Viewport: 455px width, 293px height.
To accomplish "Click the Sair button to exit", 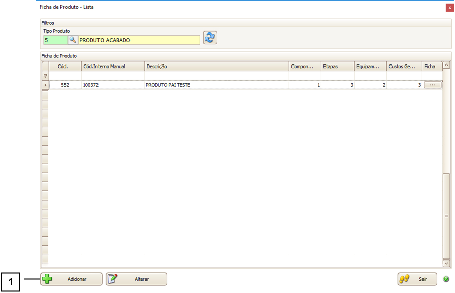I will (417, 279).
